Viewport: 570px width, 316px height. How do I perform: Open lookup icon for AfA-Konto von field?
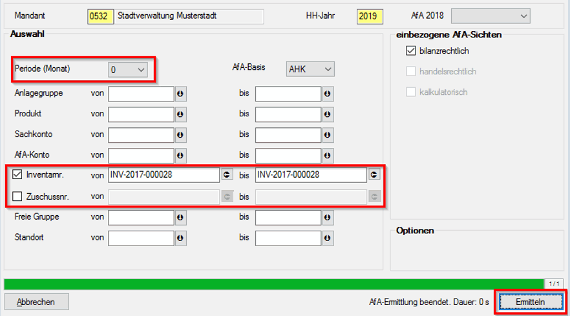click(181, 155)
